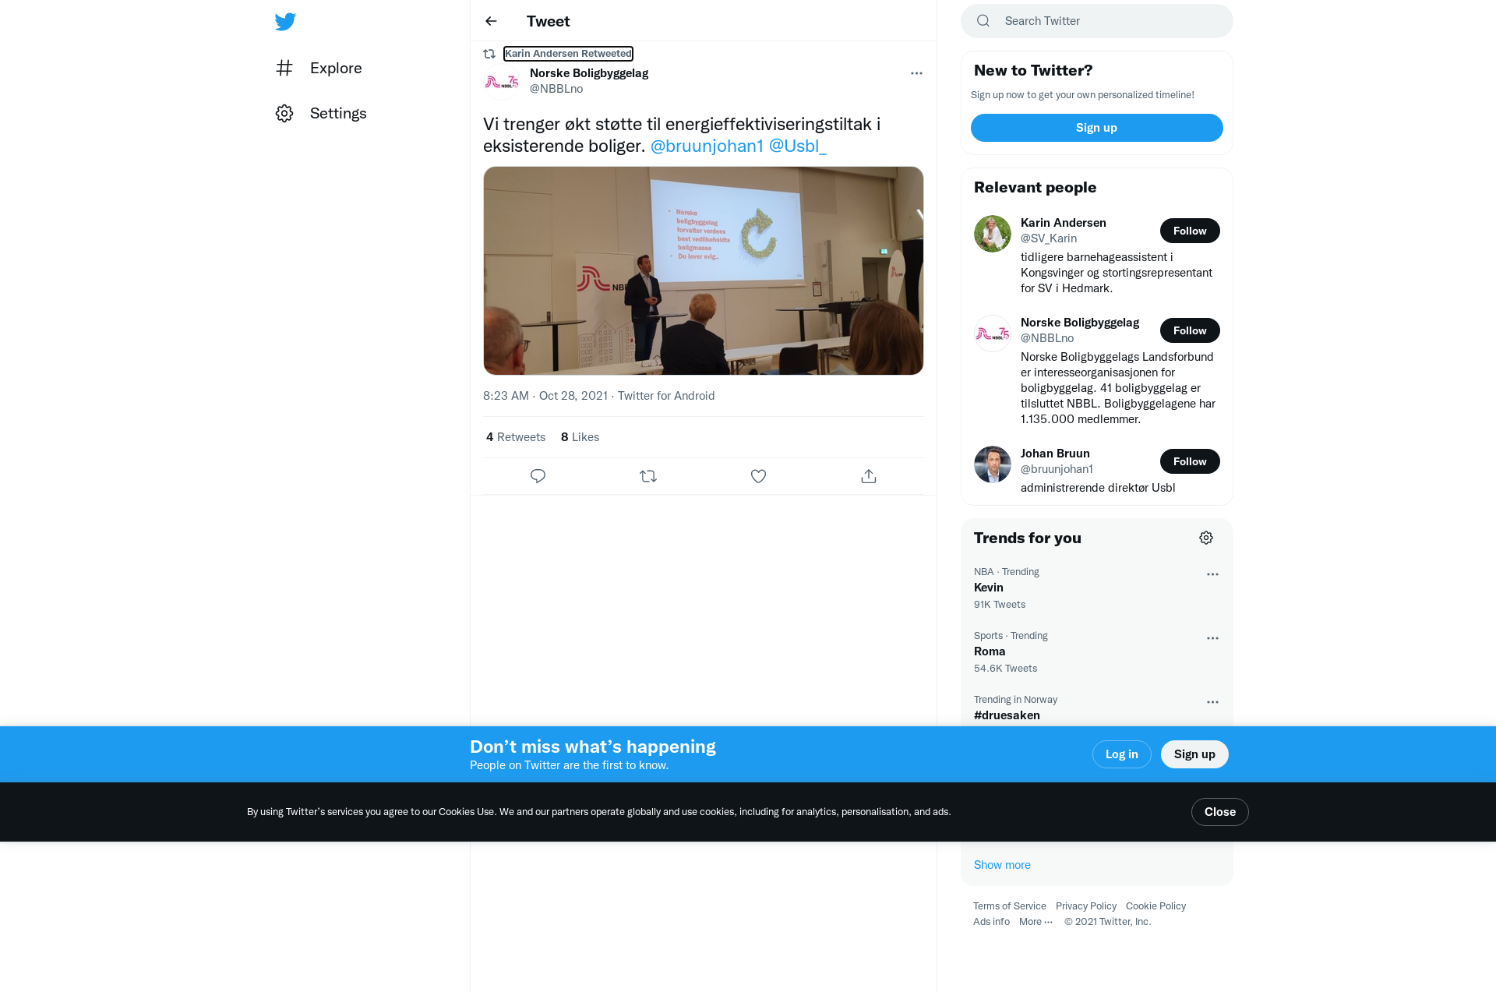Expand options for Kevin trend

point(1212,574)
